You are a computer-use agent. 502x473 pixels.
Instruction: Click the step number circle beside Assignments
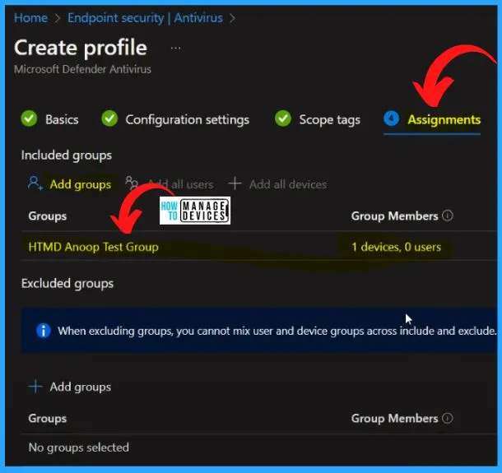click(x=391, y=118)
